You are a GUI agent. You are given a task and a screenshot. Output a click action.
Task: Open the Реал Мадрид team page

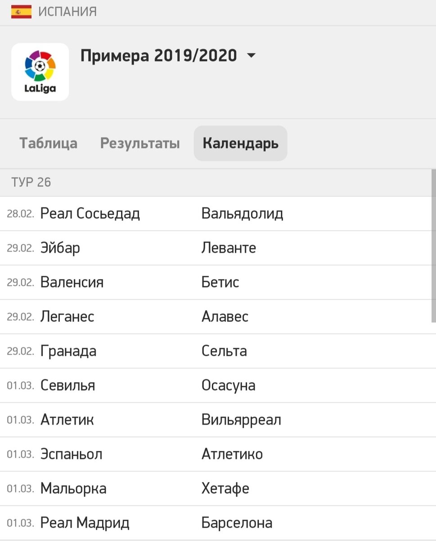(85, 523)
